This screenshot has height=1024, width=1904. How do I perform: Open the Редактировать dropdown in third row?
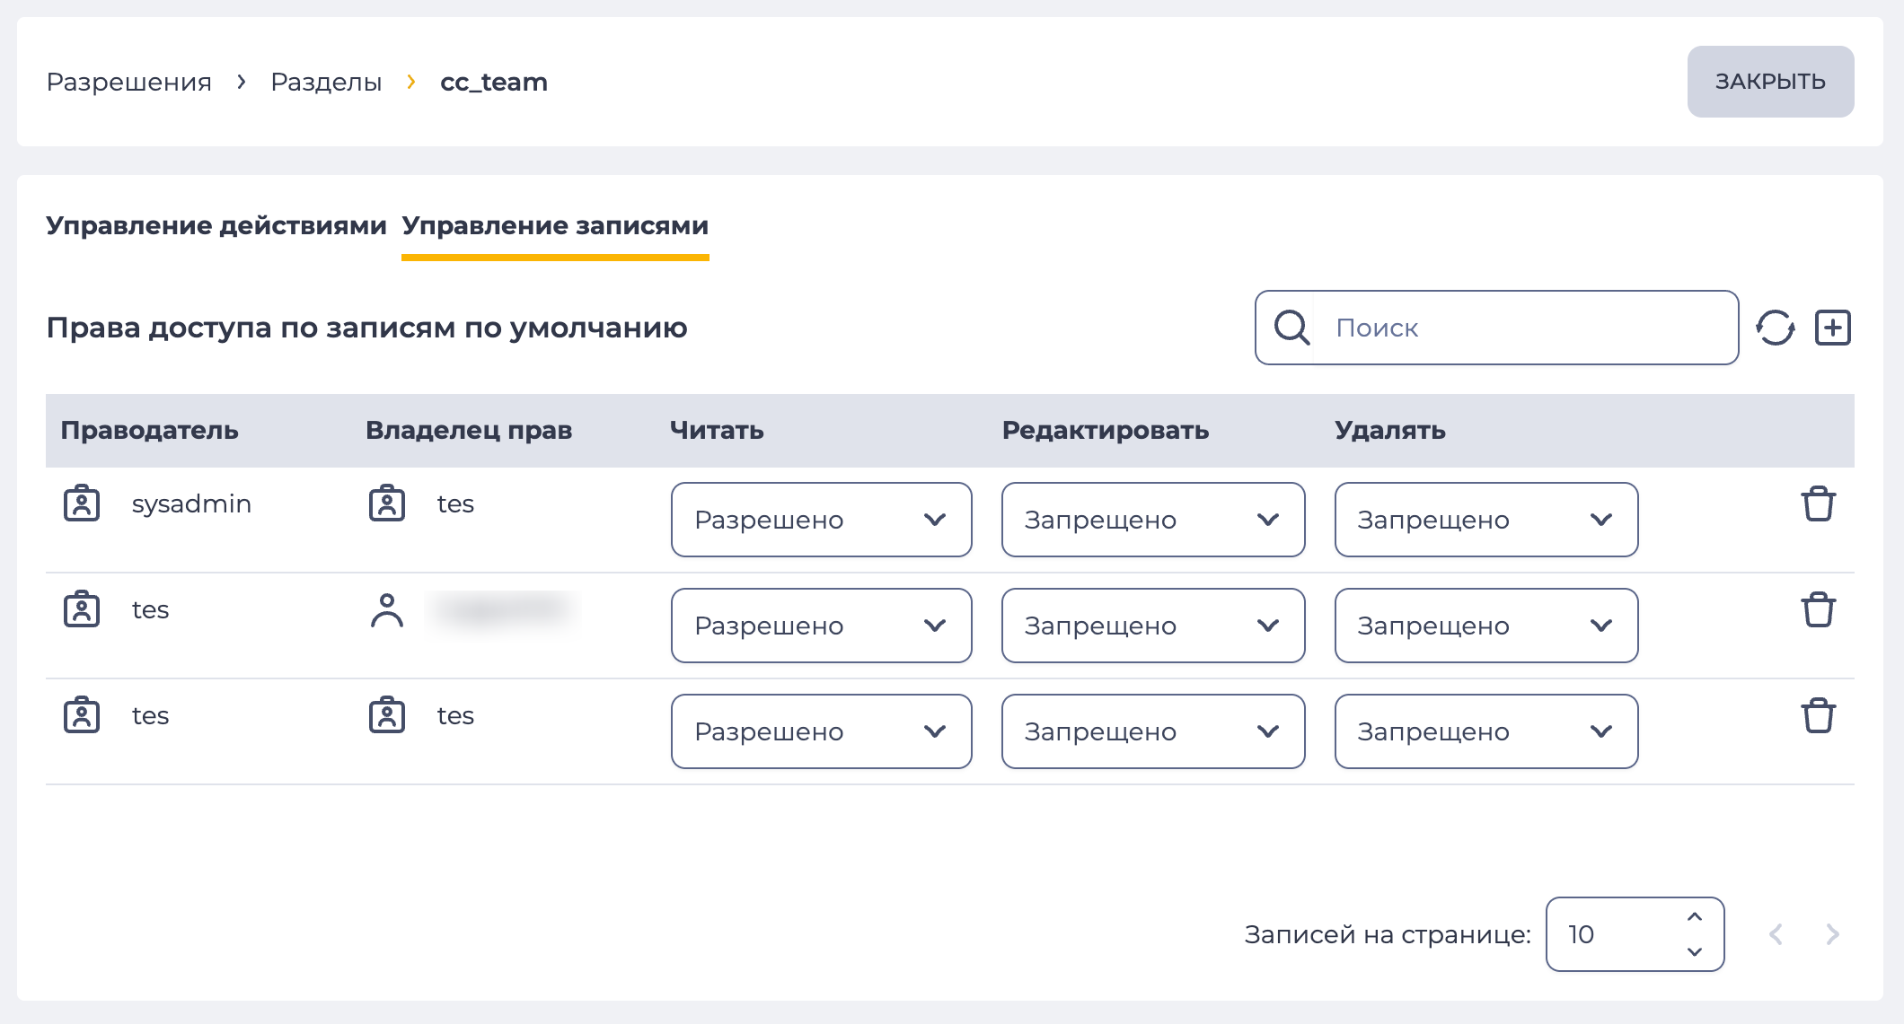(x=1153, y=731)
